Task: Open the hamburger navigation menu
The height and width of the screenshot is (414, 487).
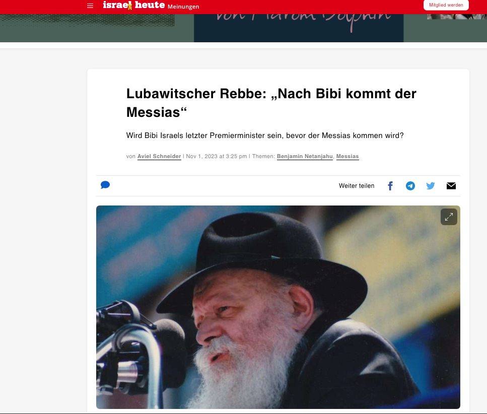Action: point(90,6)
